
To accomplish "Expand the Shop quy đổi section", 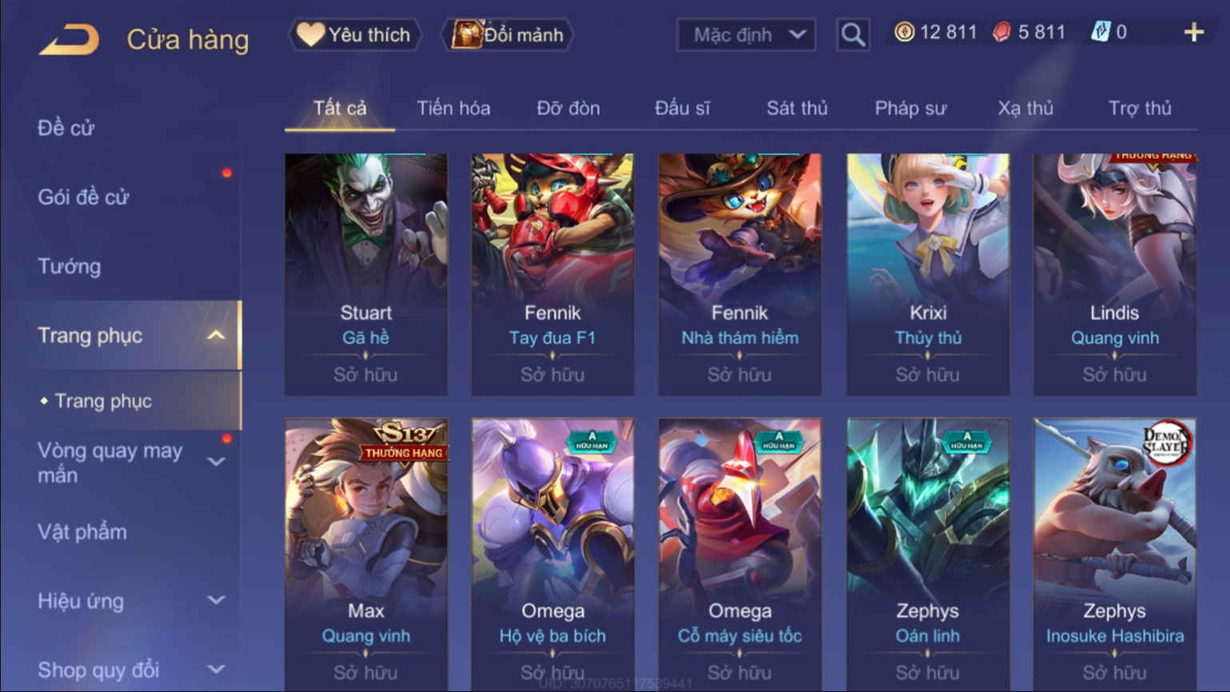I will coord(216,670).
